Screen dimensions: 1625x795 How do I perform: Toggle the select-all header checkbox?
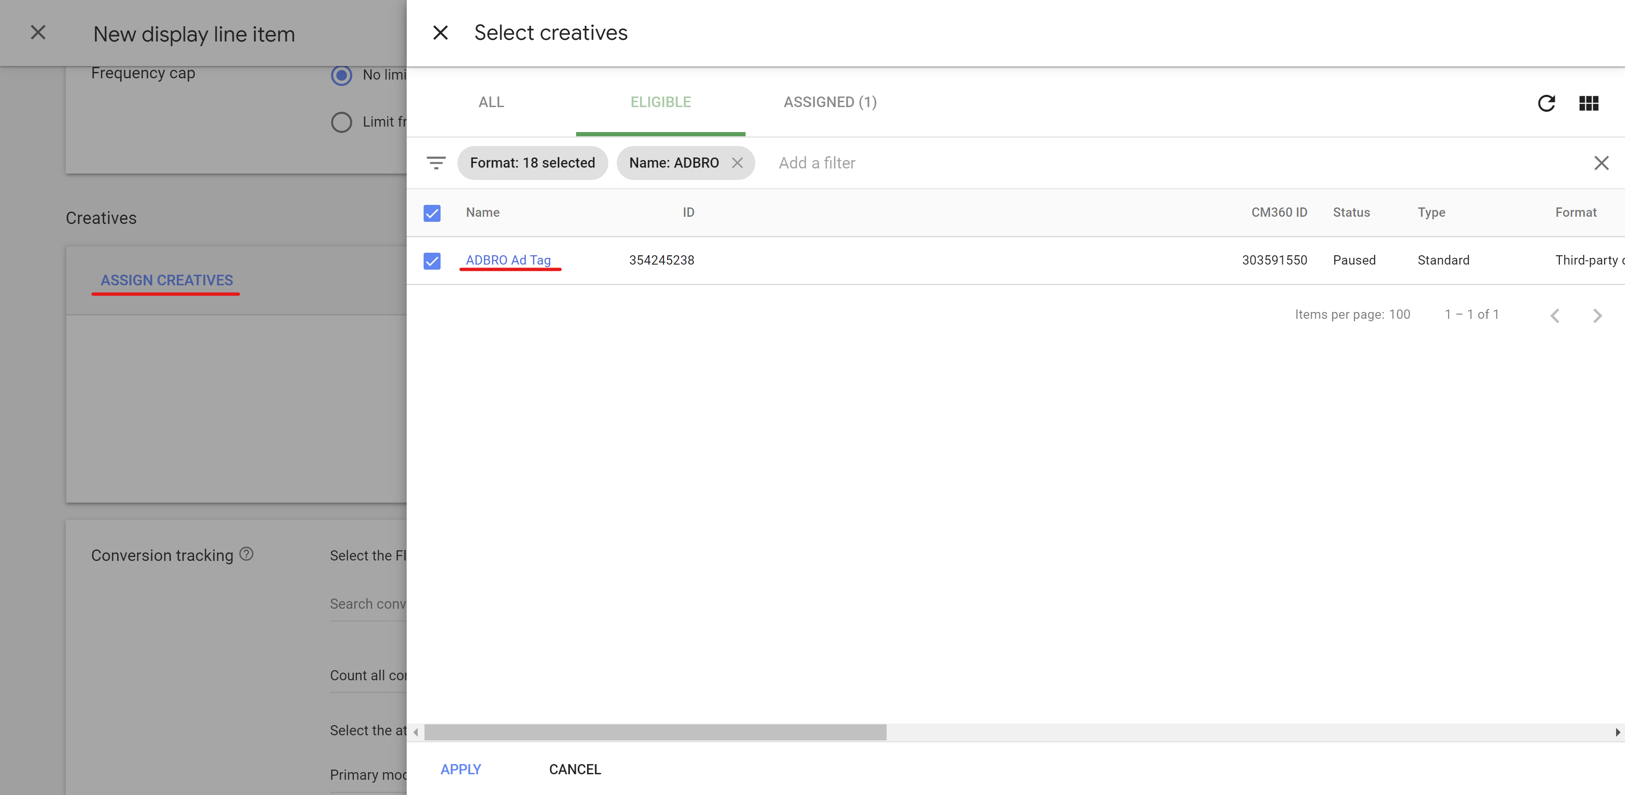tap(432, 213)
